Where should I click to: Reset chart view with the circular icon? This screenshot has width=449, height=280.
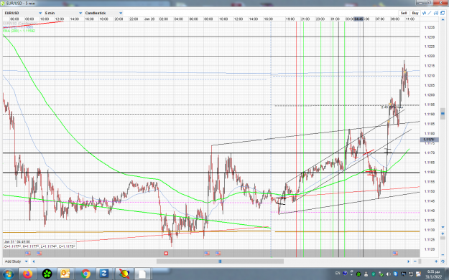coord(443,261)
